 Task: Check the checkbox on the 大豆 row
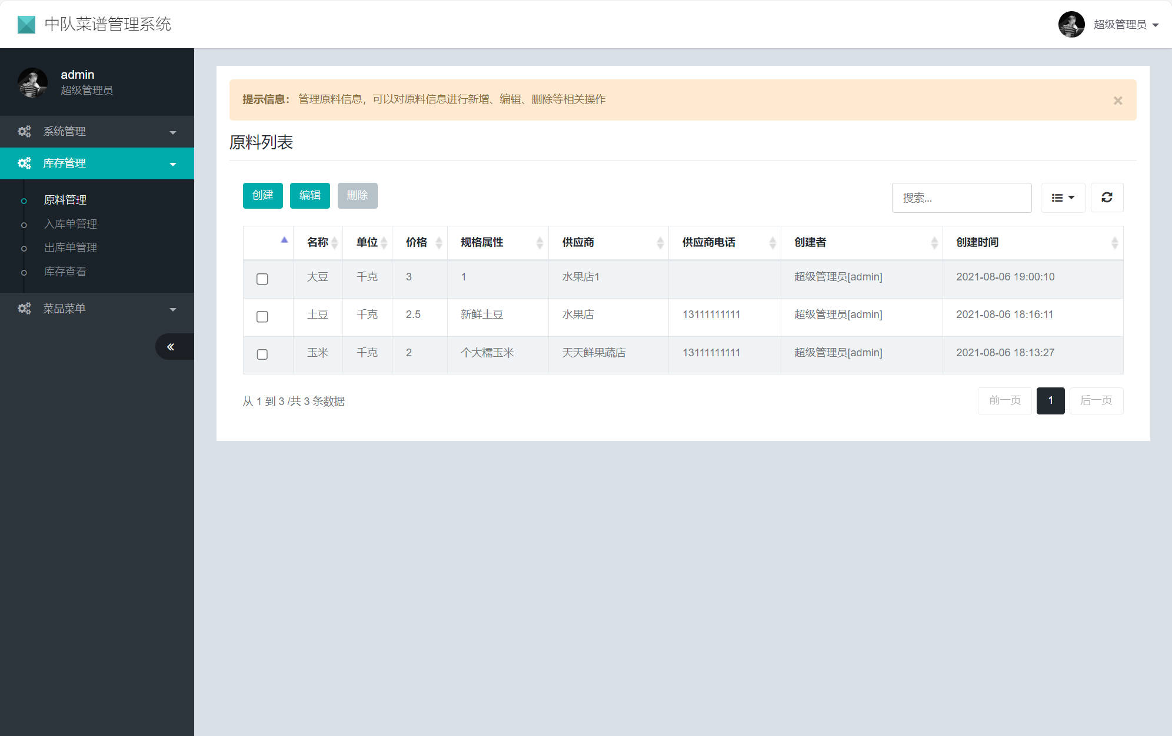click(262, 279)
